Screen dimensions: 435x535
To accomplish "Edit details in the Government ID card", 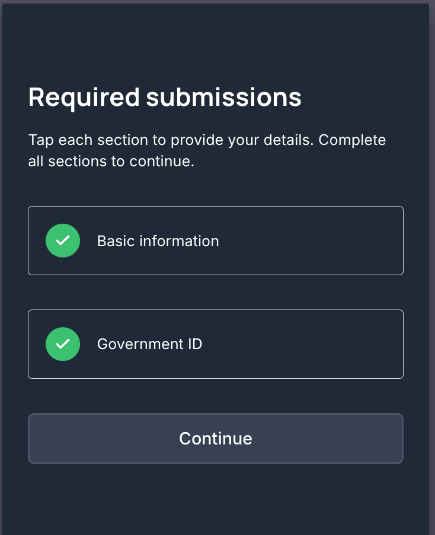I will point(216,344).
